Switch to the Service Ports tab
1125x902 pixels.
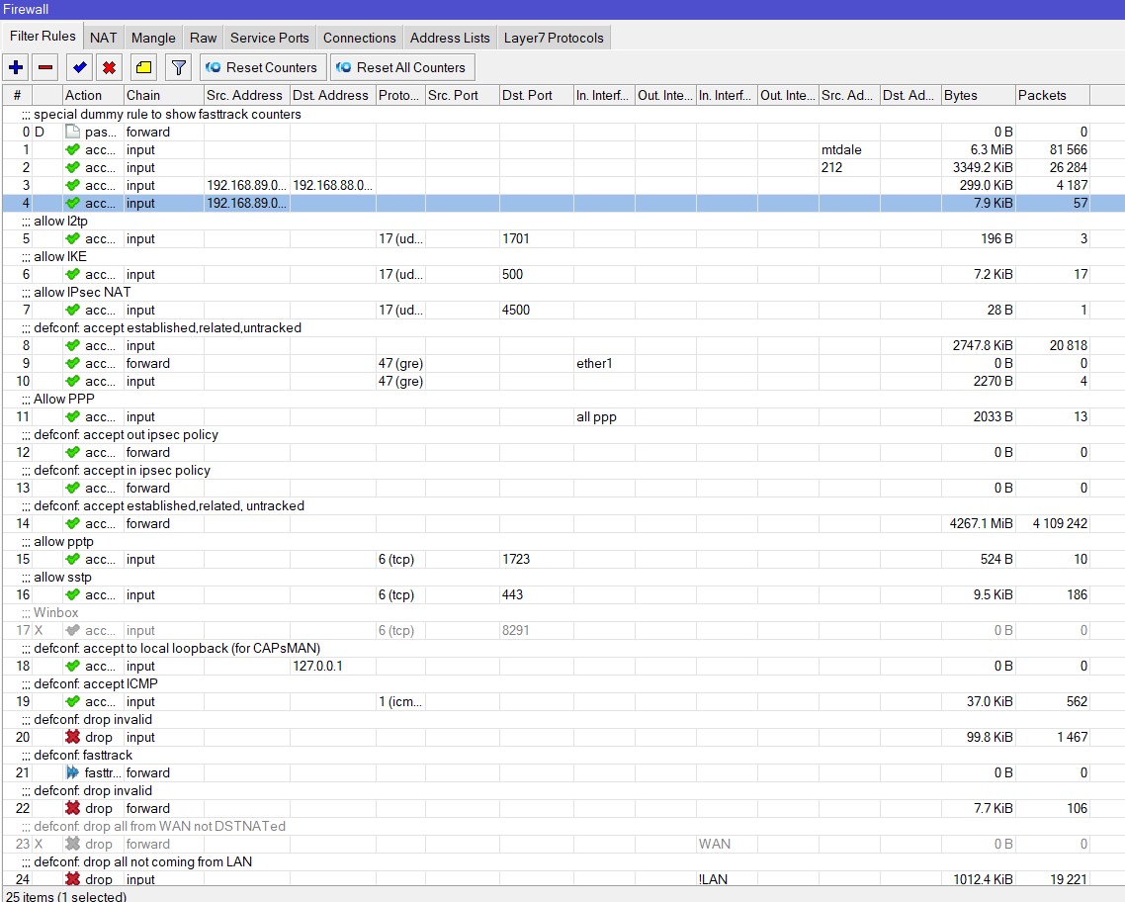click(269, 38)
